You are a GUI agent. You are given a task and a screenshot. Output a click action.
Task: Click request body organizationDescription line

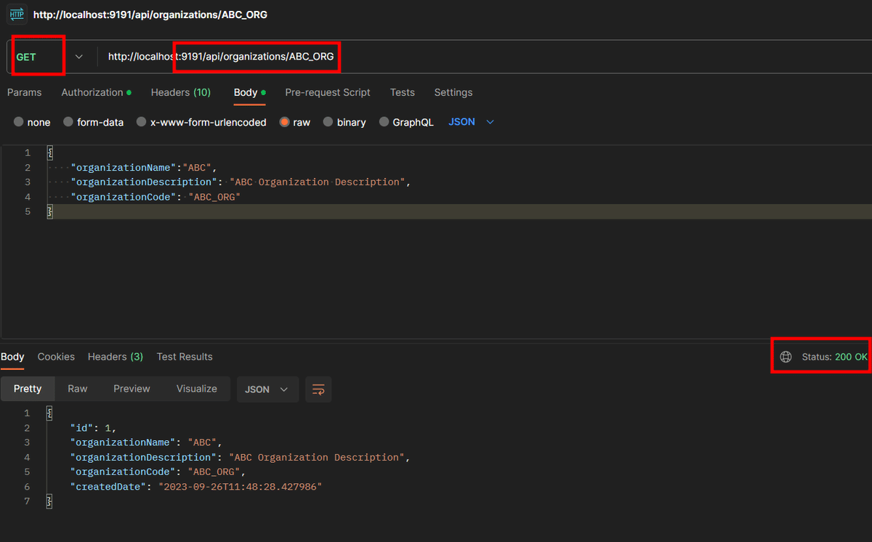tap(241, 182)
